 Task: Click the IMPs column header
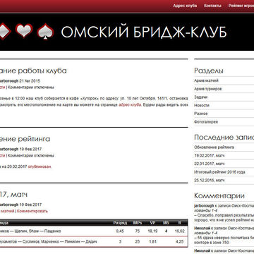(x=137, y=223)
